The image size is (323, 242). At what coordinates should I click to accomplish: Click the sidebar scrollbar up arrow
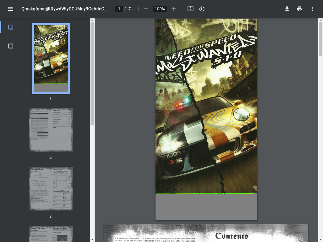[92, 20]
